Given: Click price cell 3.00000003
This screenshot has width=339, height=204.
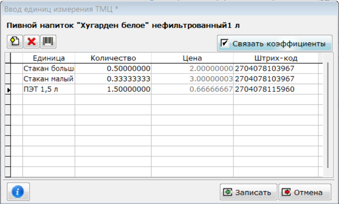Looking at the screenshot, I should [x=192, y=79].
